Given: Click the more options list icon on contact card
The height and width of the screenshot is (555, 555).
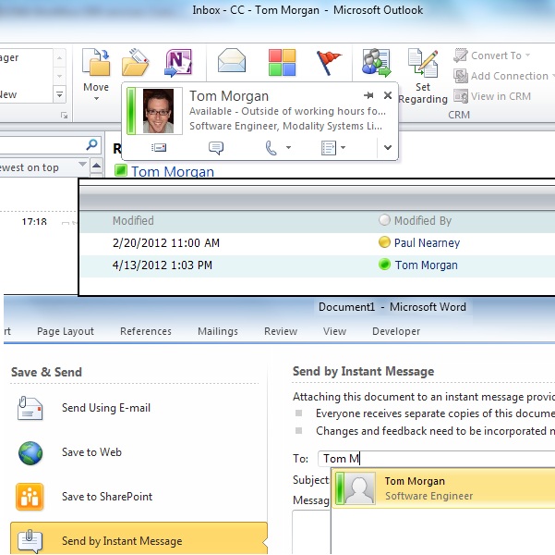Looking at the screenshot, I should tap(328, 148).
